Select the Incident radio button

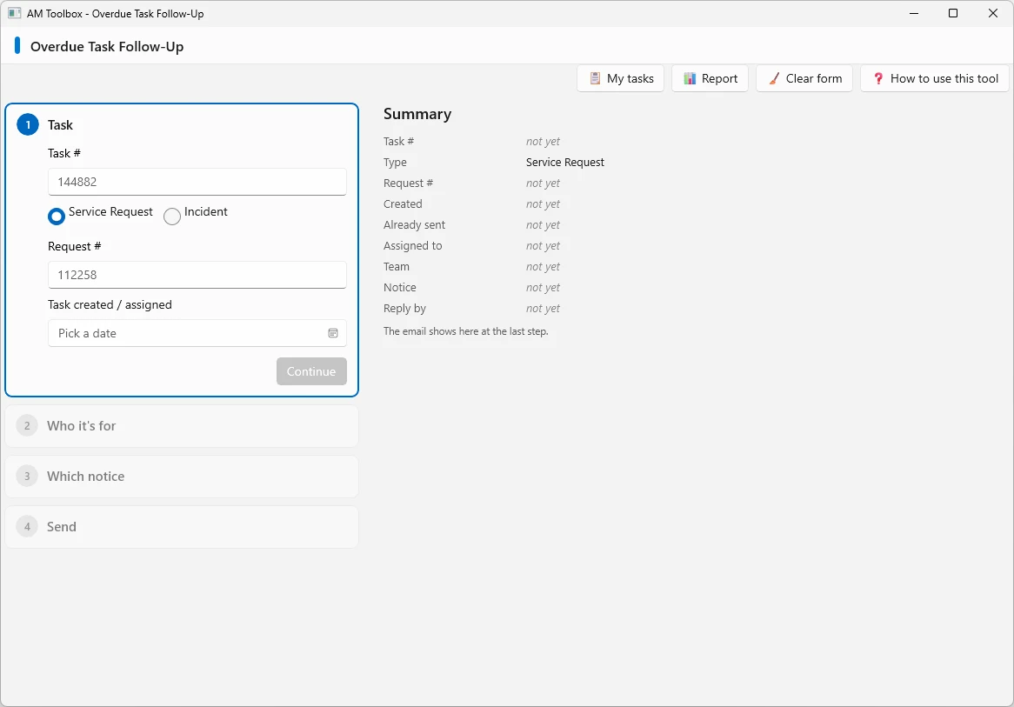[x=172, y=216]
